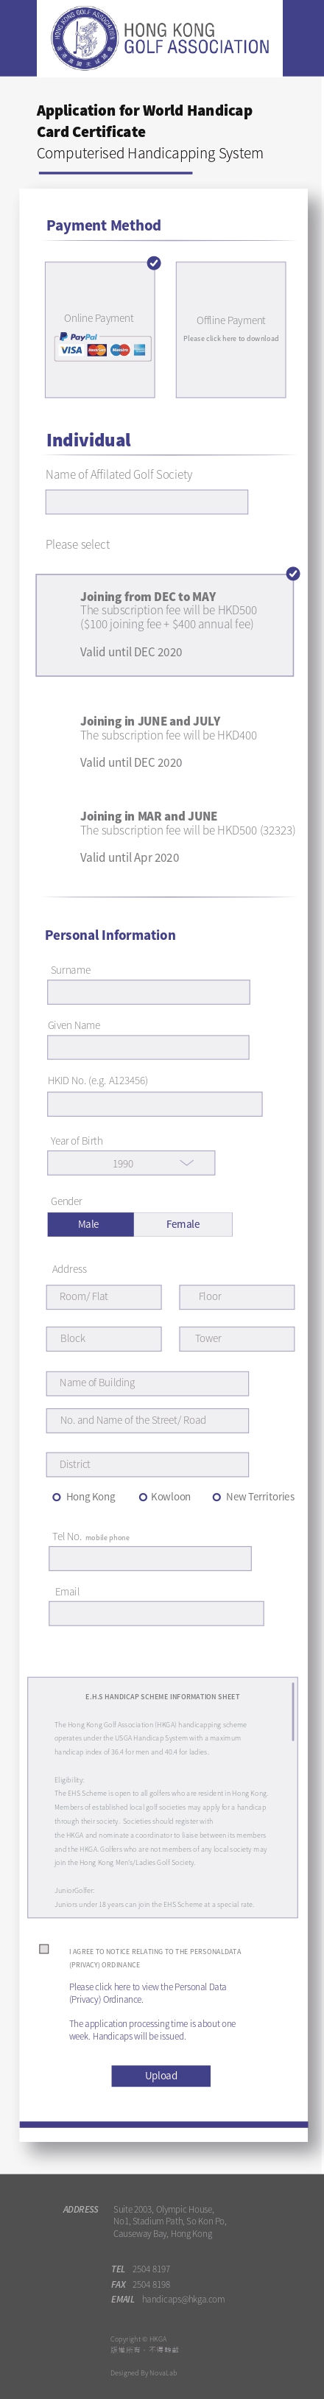Click the VISA card icon
Image resolution: width=324 pixels, height=2399 pixels.
(71, 350)
